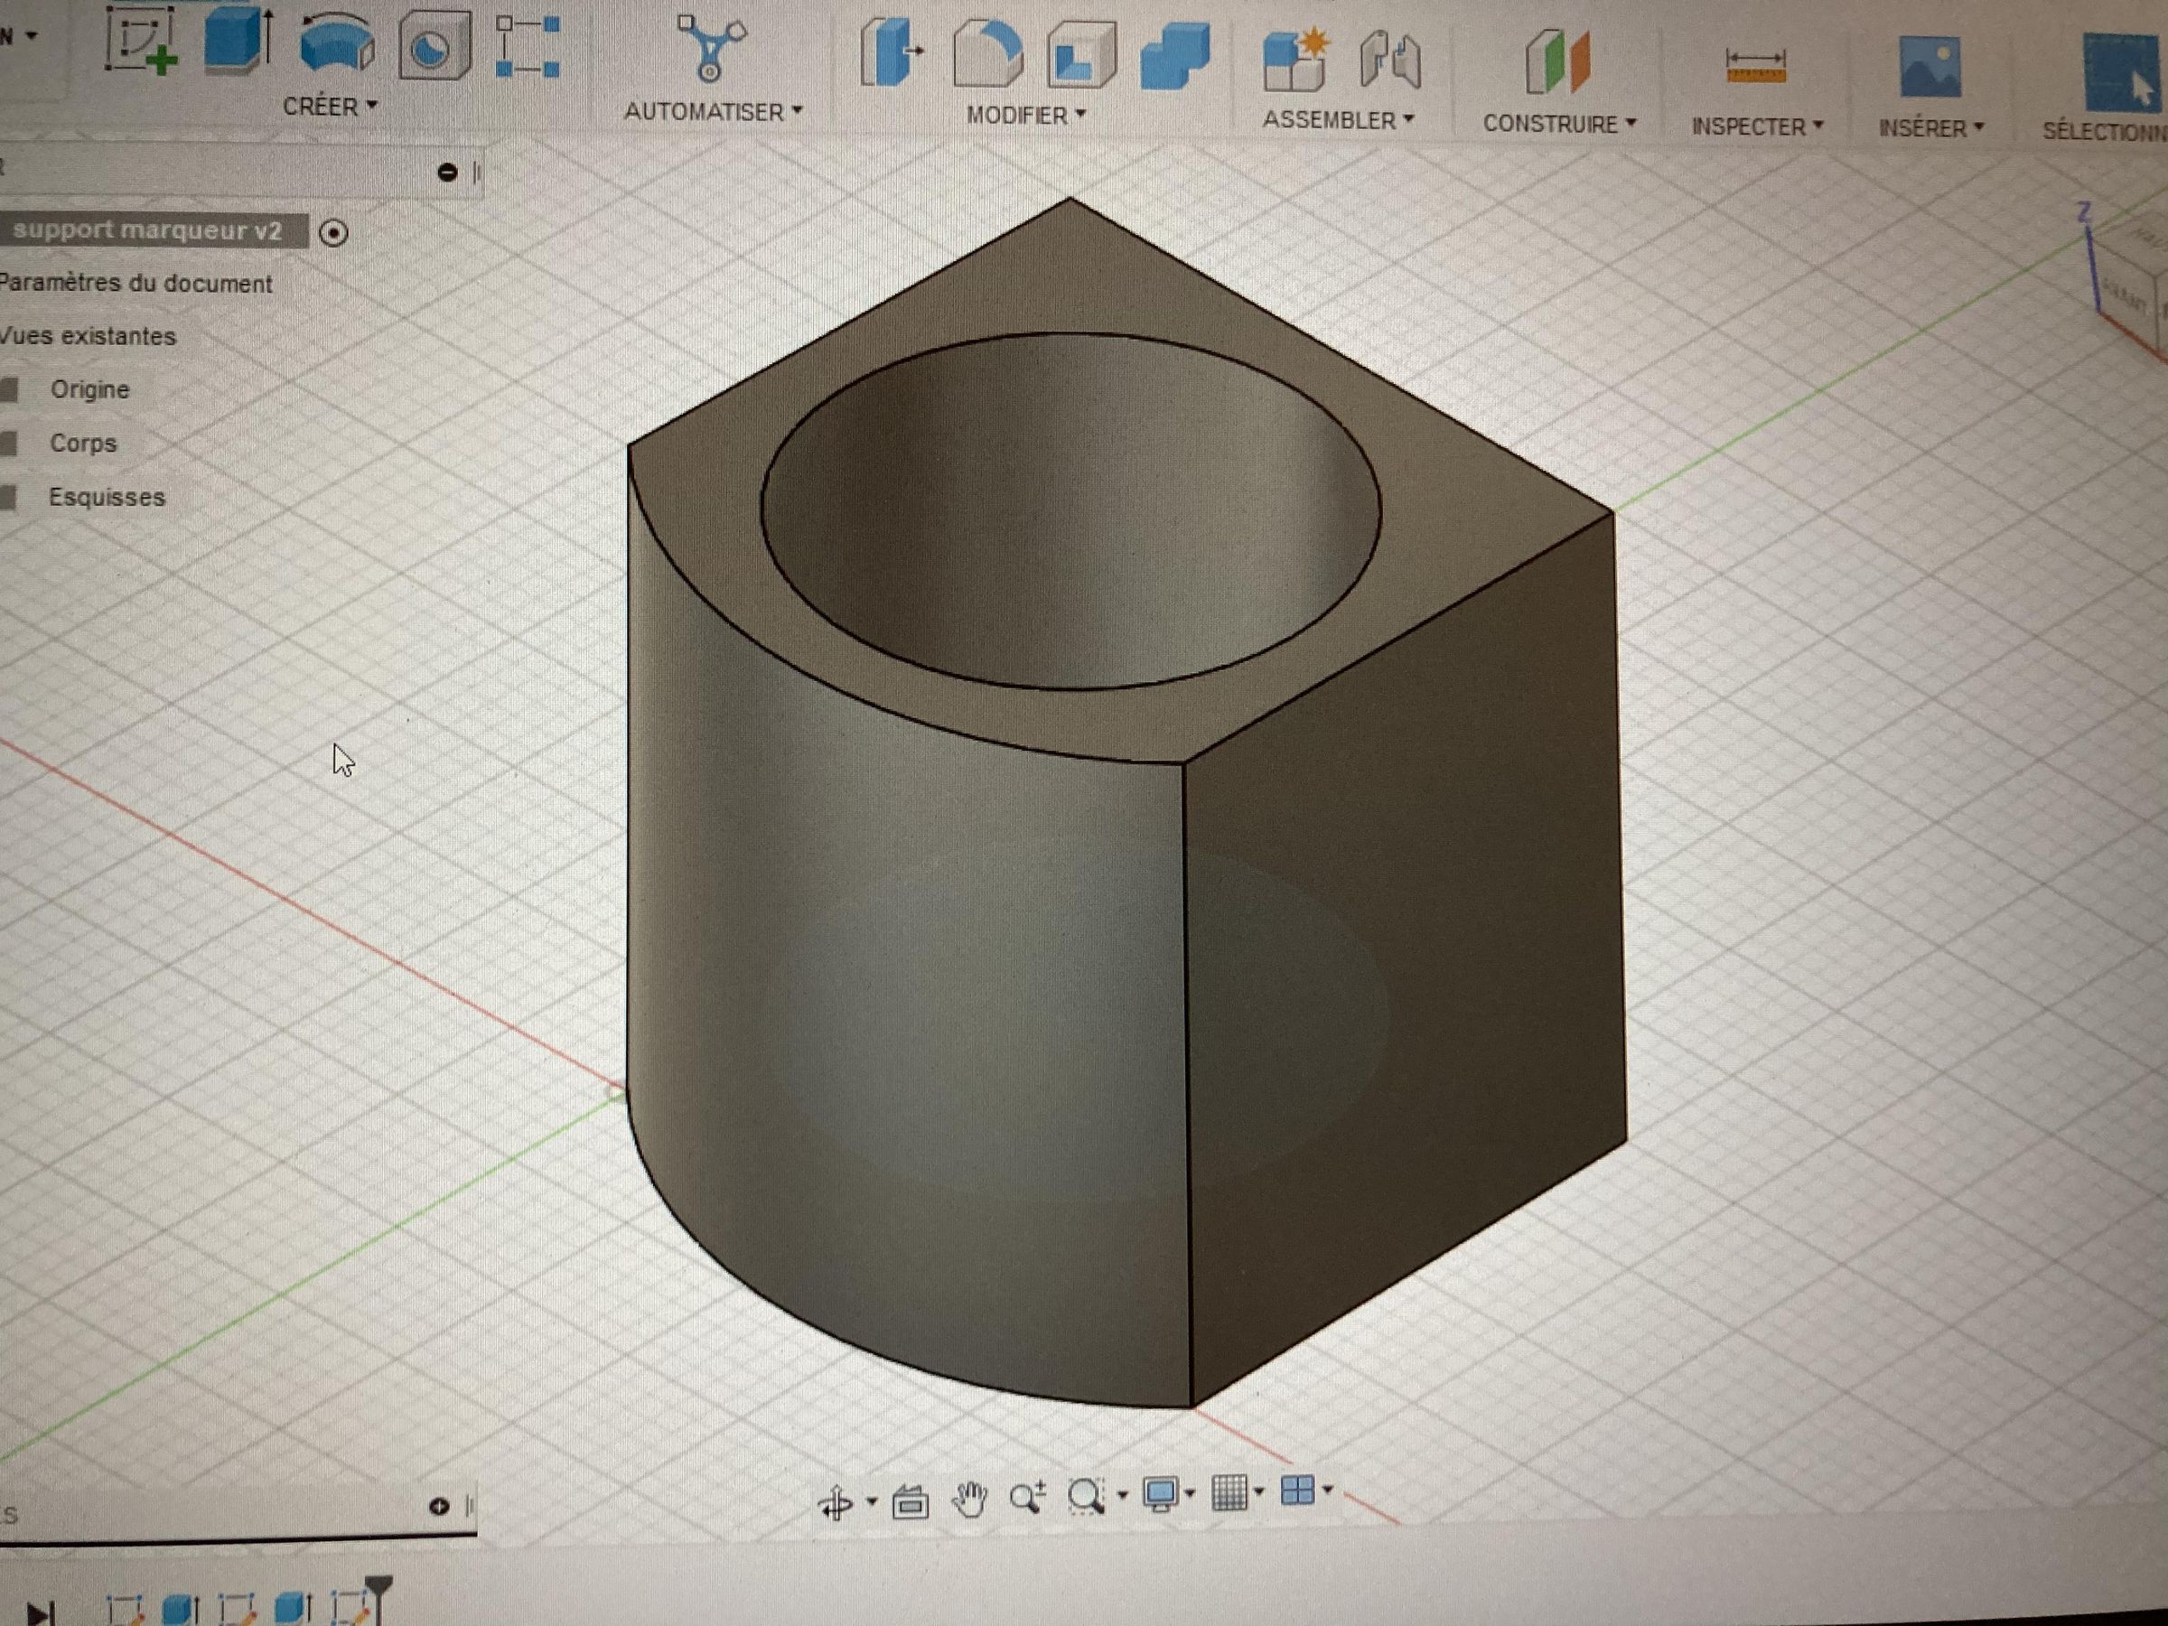Start a new sketch with Create Sketch icon
Image resolution: width=2168 pixels, height=1626 pixels.
click(x=142, y=40)
